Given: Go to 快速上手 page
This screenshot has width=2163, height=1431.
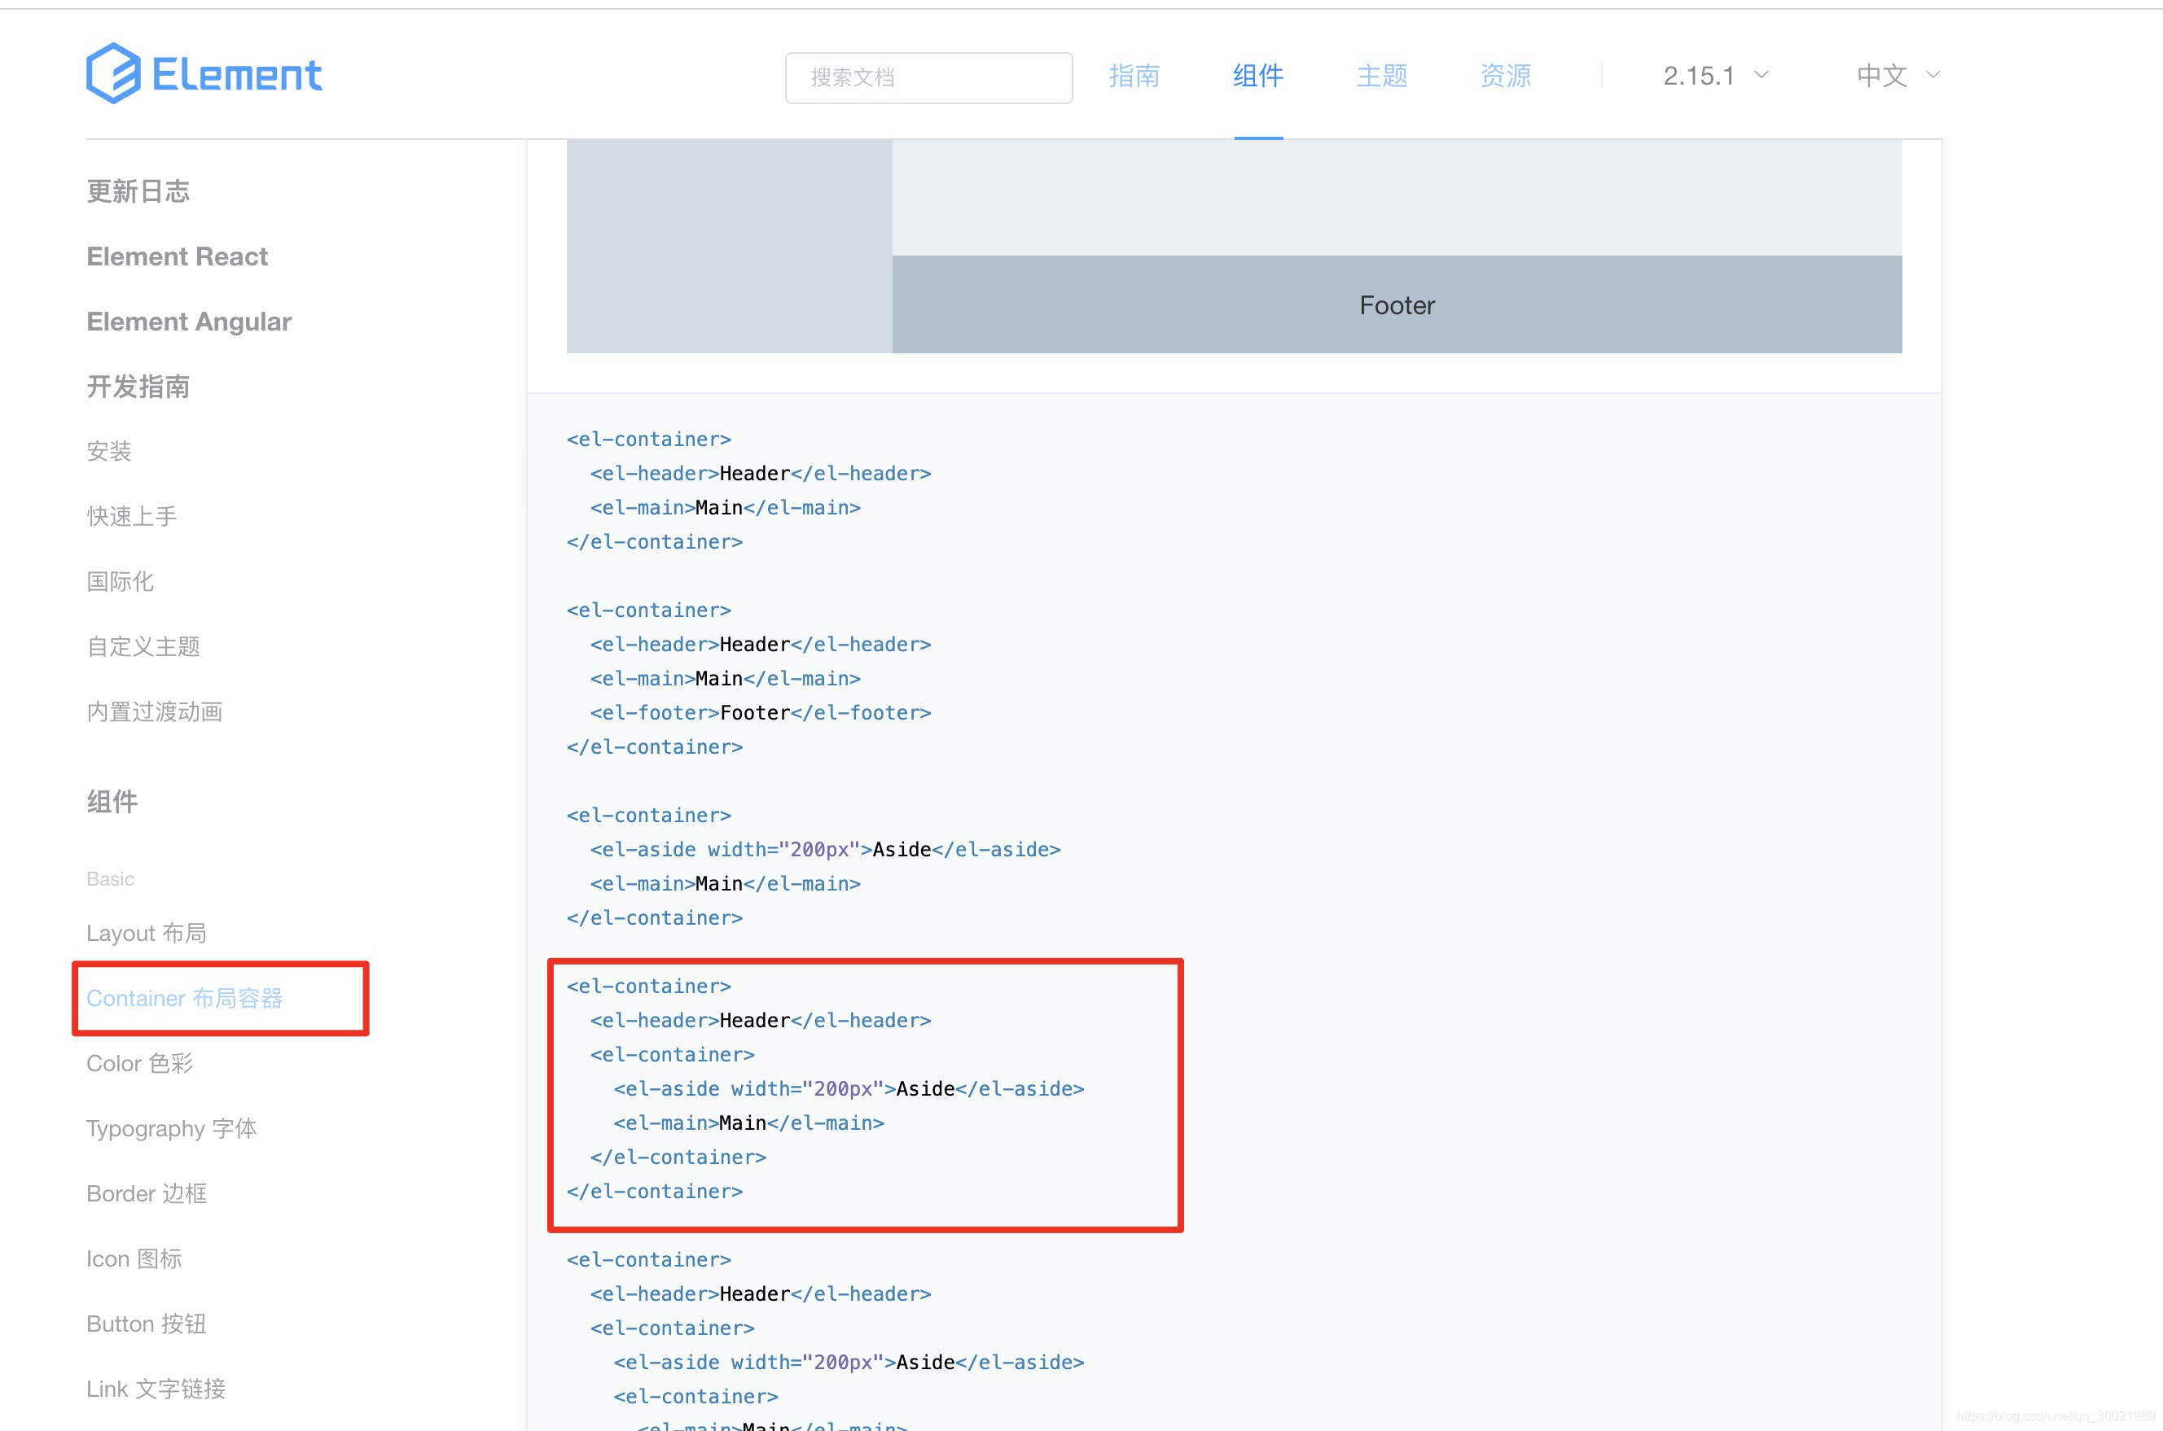Looking at the screenshot, I should click(x=131, y=517).
